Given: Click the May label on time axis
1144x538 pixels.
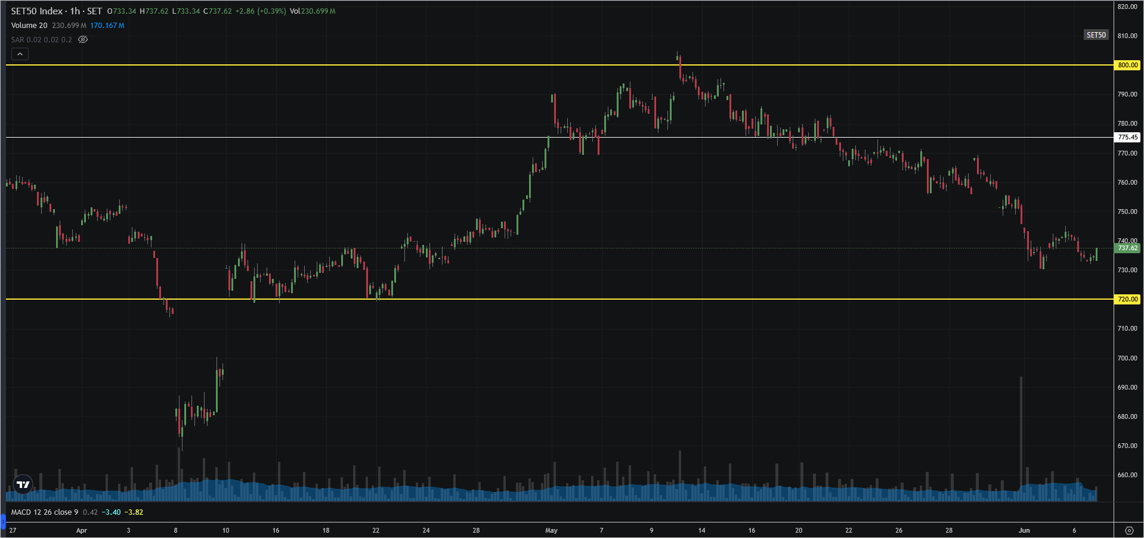Looking at the screenshot, I should (x=551, y=530).
